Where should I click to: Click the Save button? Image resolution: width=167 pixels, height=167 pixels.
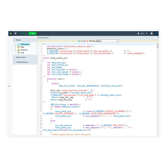coord(23,33)
